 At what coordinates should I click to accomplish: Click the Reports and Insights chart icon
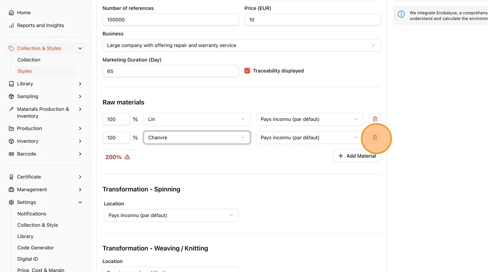pyautogui.click(x=11, y=26)
